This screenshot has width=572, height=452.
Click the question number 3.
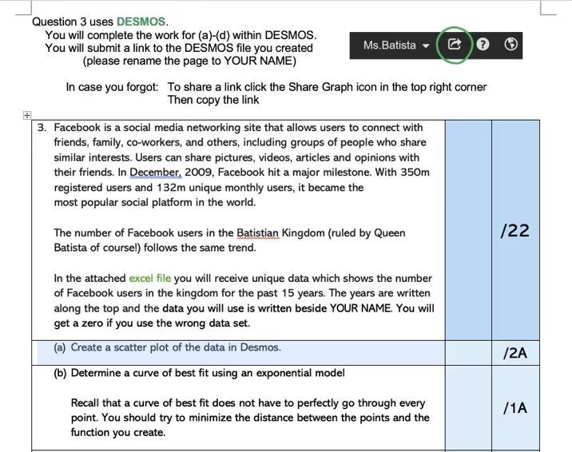(42, 128)
